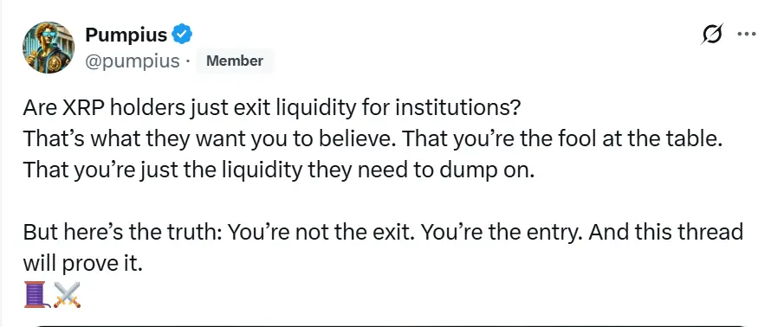Click the purple thread spool emoji
This screenshot has height=327, width=771.
(x=36, y=295)
